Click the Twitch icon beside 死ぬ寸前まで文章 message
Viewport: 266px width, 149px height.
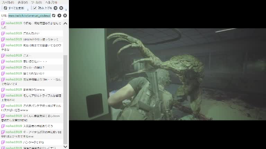[3, 46]
